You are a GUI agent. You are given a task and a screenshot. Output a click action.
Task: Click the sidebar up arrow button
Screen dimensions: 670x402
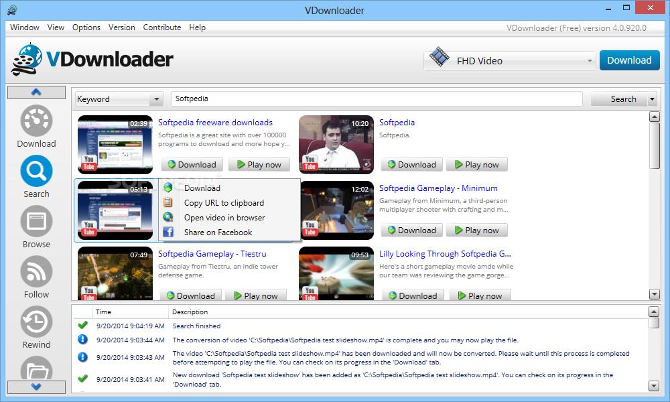pos(36,92)
